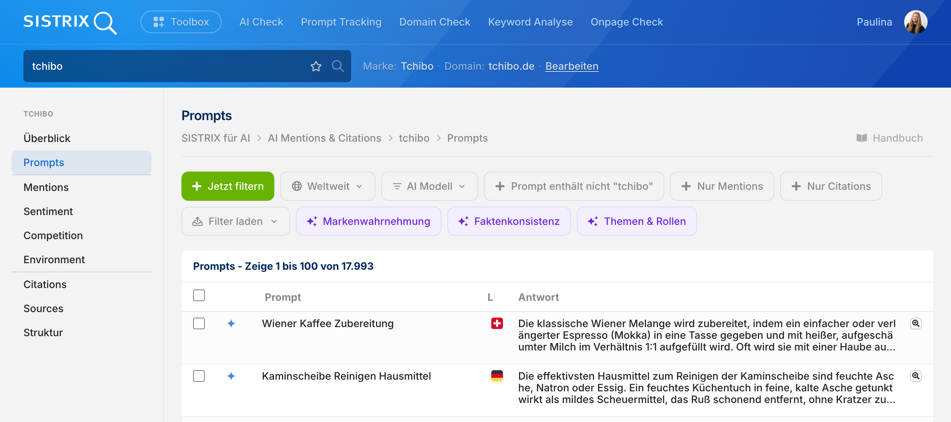Click the 'Prompts' current-page breadcrumb
951x422 pixels.
coord(467,138)
